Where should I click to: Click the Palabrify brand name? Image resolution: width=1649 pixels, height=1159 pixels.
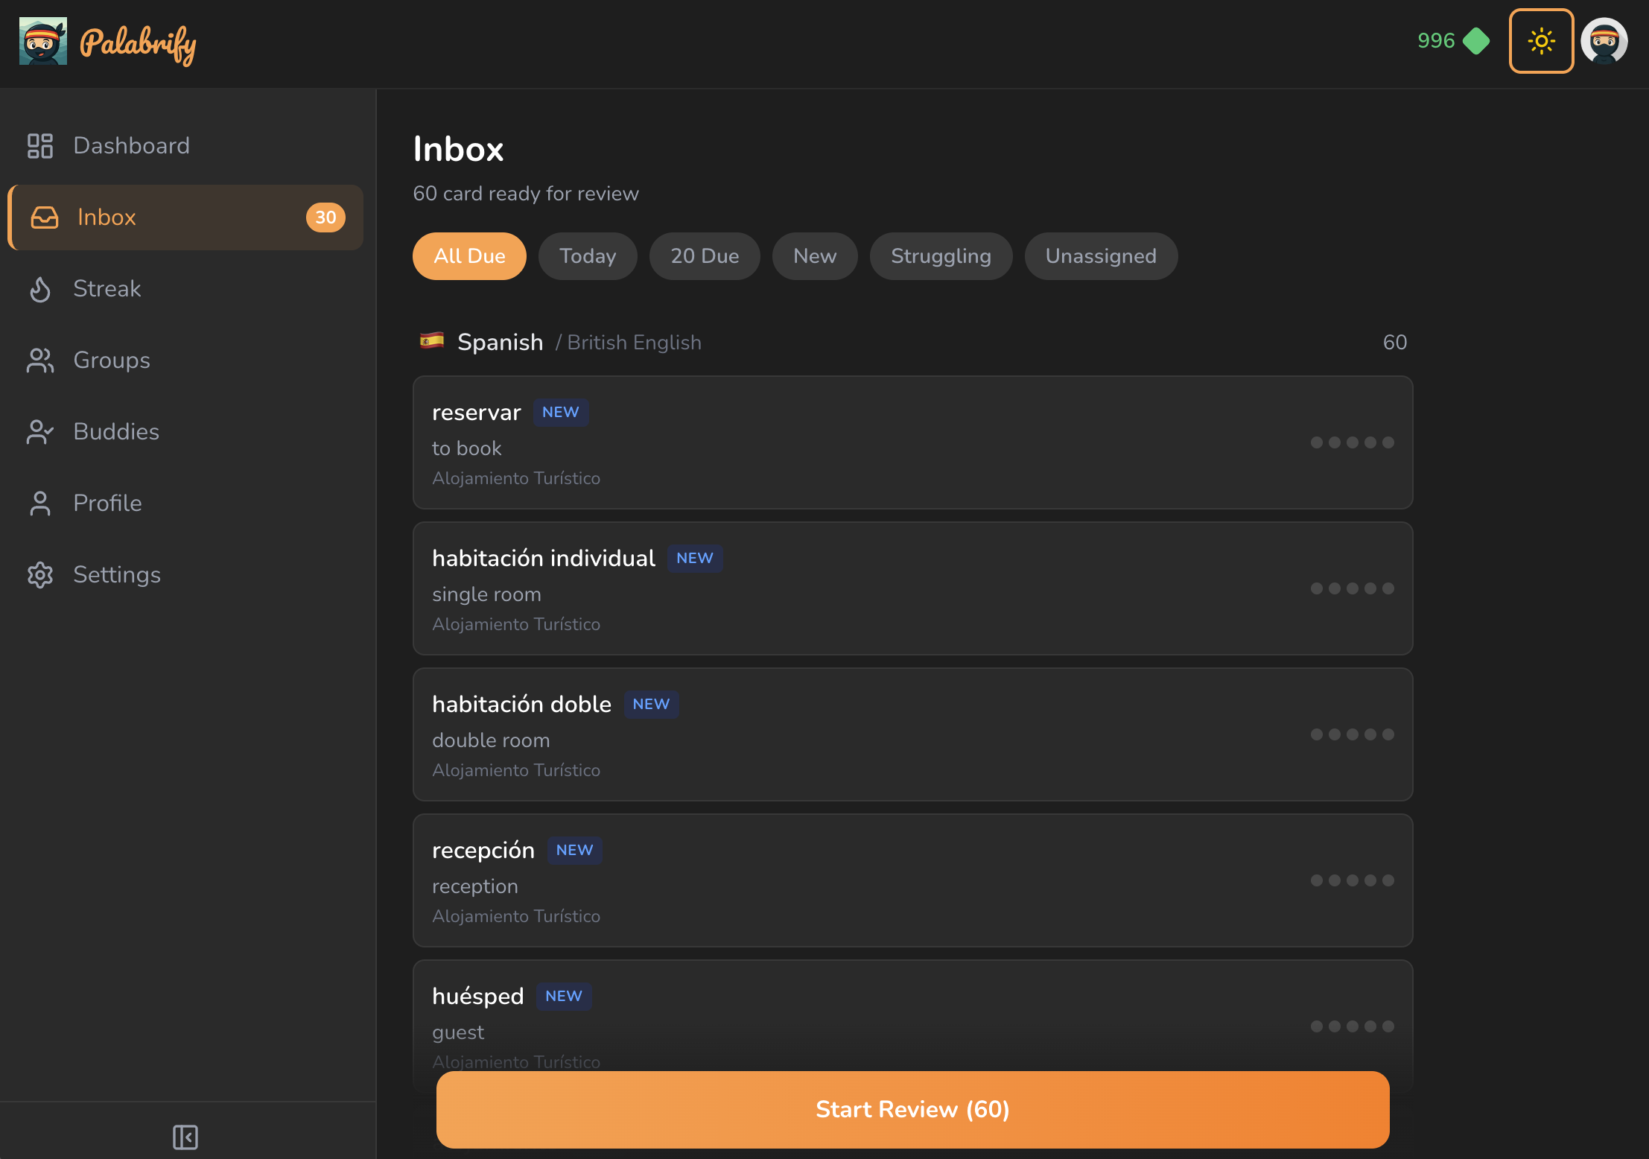[x=139, y=44]
